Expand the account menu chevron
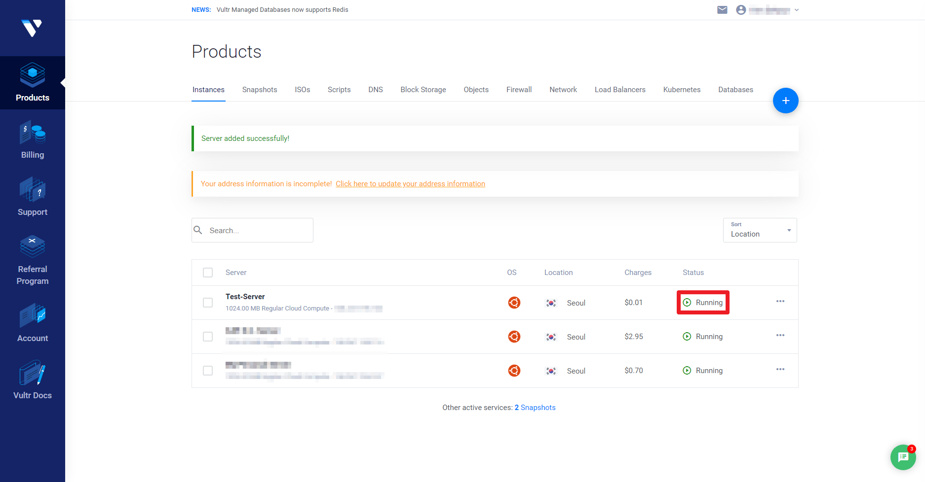The image size is (925, 482). [x=797, y=10]
